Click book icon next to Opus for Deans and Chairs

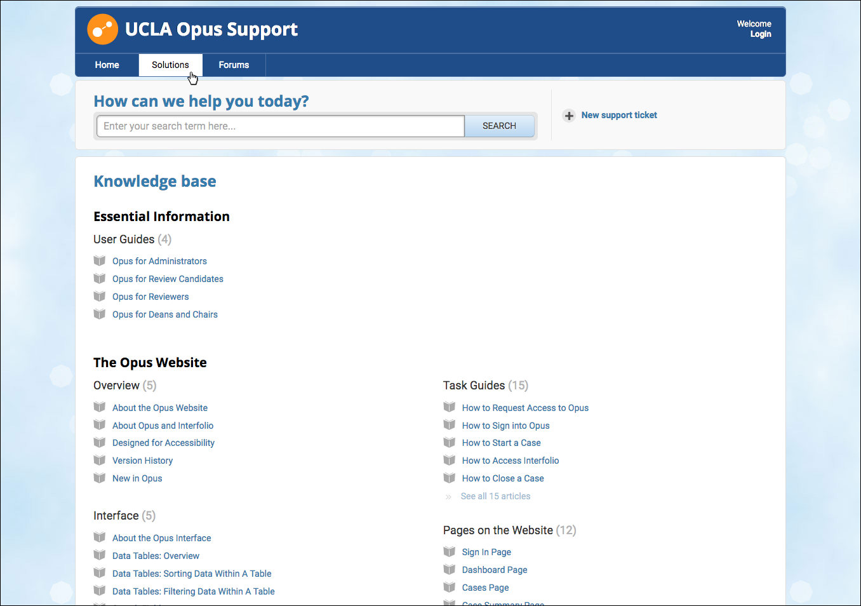100,314
